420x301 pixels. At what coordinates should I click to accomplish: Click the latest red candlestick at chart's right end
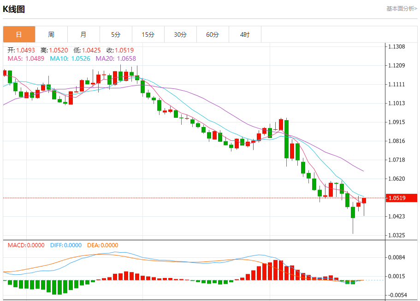(364, 201)
